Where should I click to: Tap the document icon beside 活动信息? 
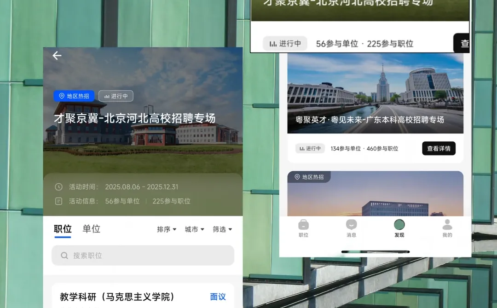coord(58,201)
